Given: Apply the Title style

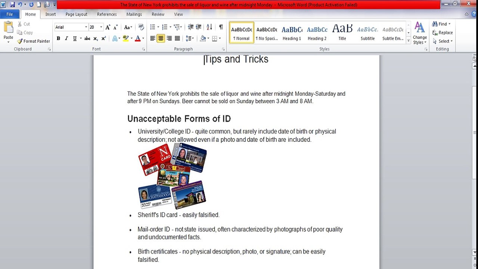Looking at the screenshot, I should (x=342, y=33).
